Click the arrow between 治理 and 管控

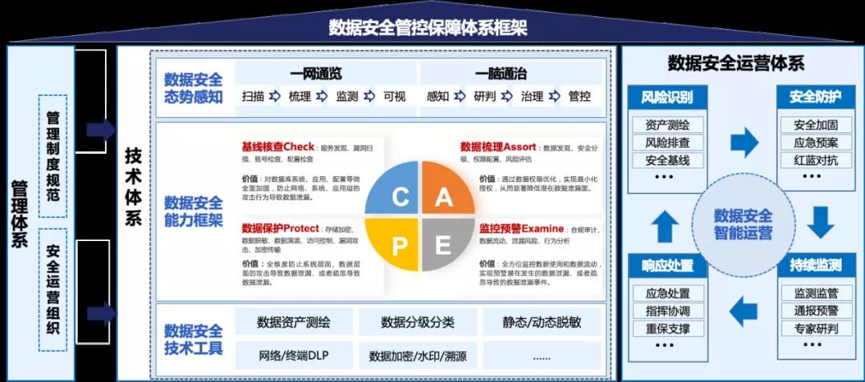point(555,97)
